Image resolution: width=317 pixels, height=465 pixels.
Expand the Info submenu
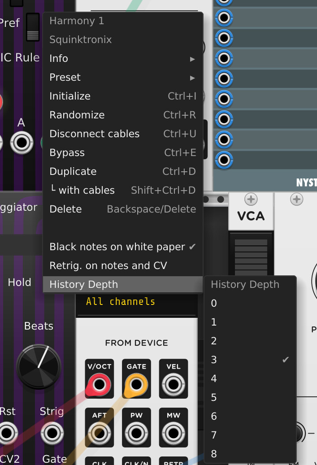(x=123, y=58)
